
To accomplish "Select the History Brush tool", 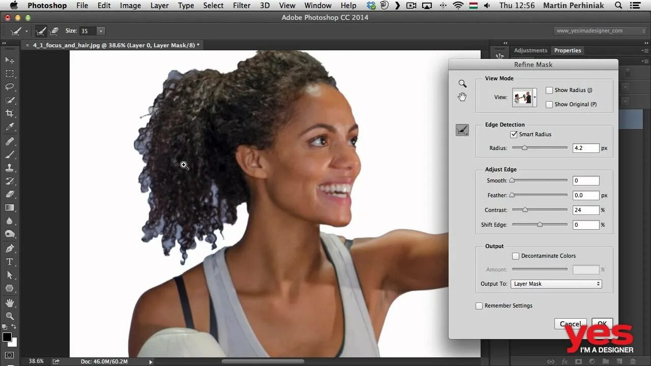I will (10, 181).
